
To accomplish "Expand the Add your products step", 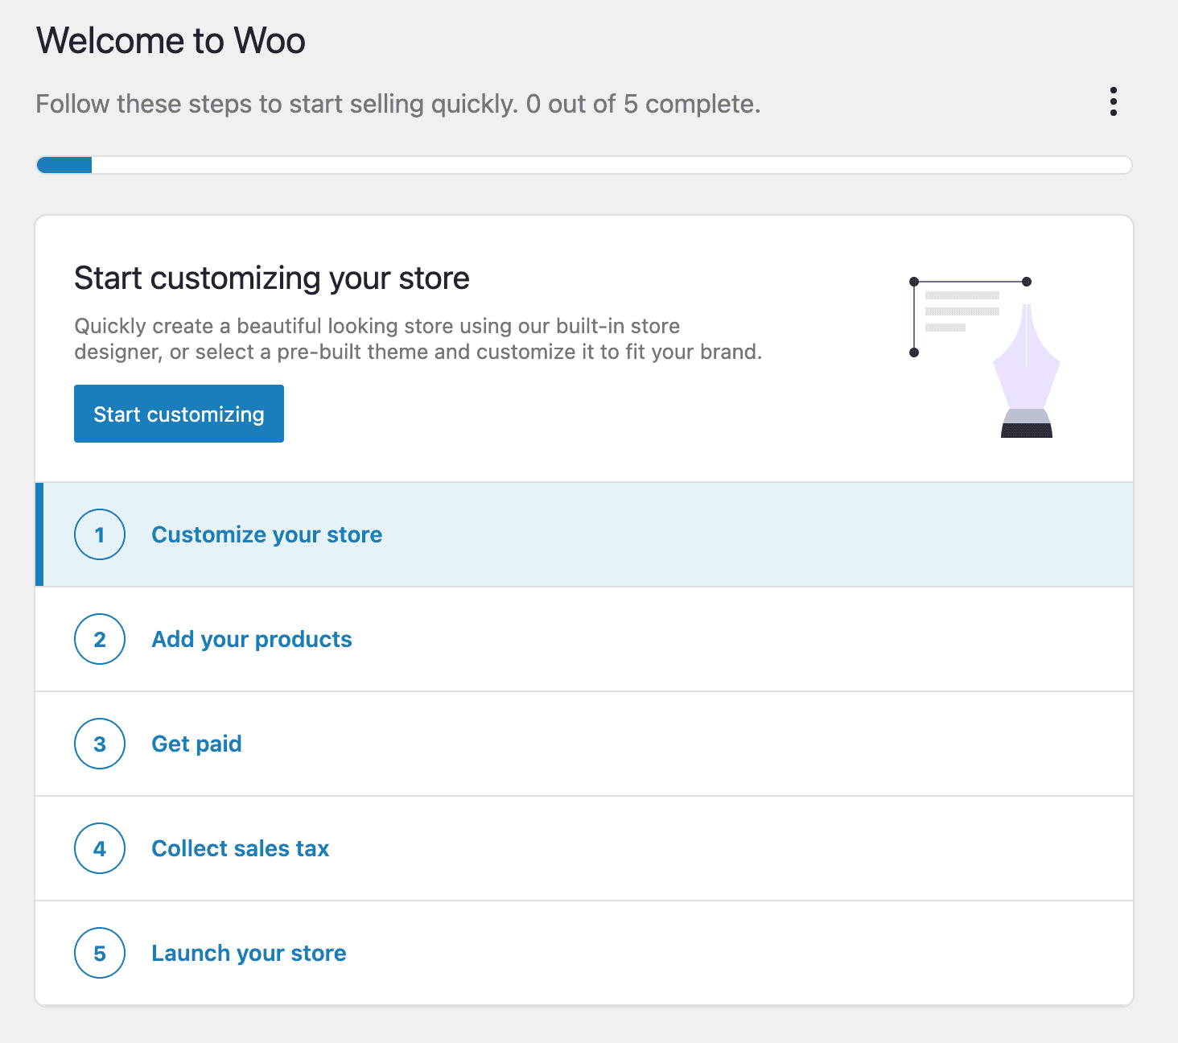I will [251, 639].
